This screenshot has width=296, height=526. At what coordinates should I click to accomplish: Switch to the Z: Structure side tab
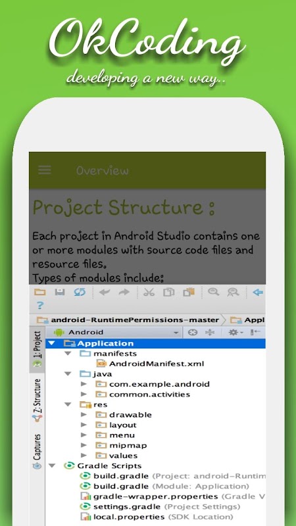click(37, 400)
